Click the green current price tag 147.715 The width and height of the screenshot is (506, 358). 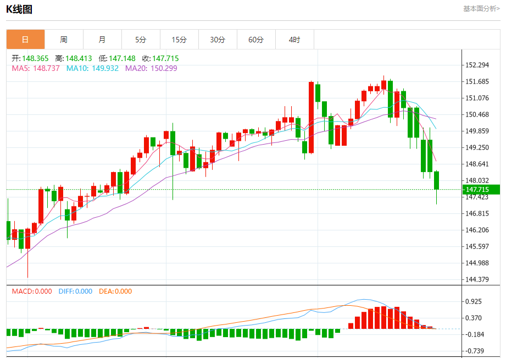481,189
